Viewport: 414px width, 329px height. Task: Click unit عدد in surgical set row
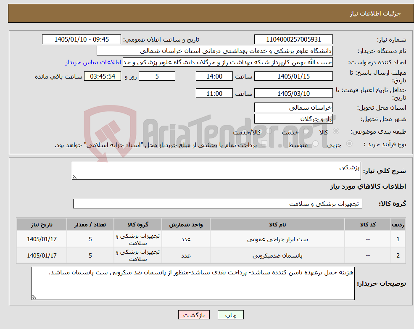pyautogui.click(x=186, y=239)
